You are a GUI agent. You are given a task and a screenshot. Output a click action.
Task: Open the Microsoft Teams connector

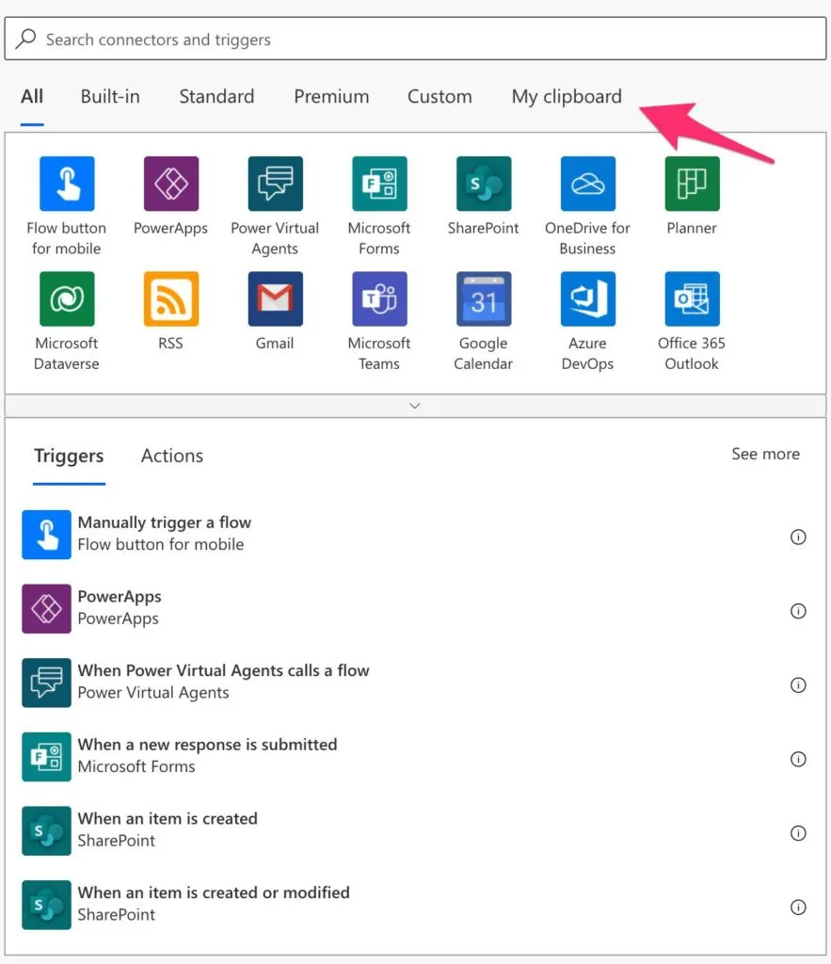coord(379,299)
